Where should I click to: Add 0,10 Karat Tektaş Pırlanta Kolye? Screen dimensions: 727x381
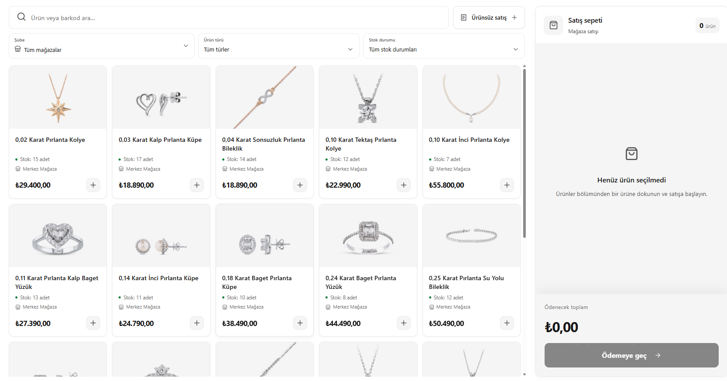[404, 185]
